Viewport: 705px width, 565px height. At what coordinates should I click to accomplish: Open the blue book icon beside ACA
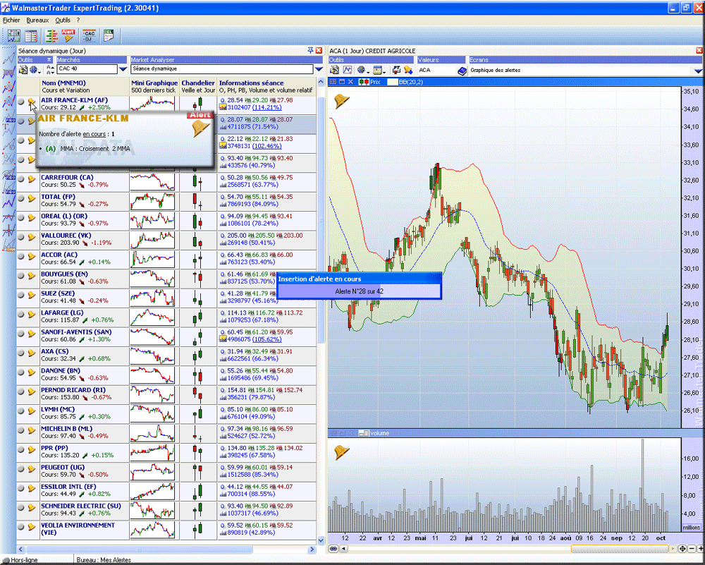(x=462, y=71)
